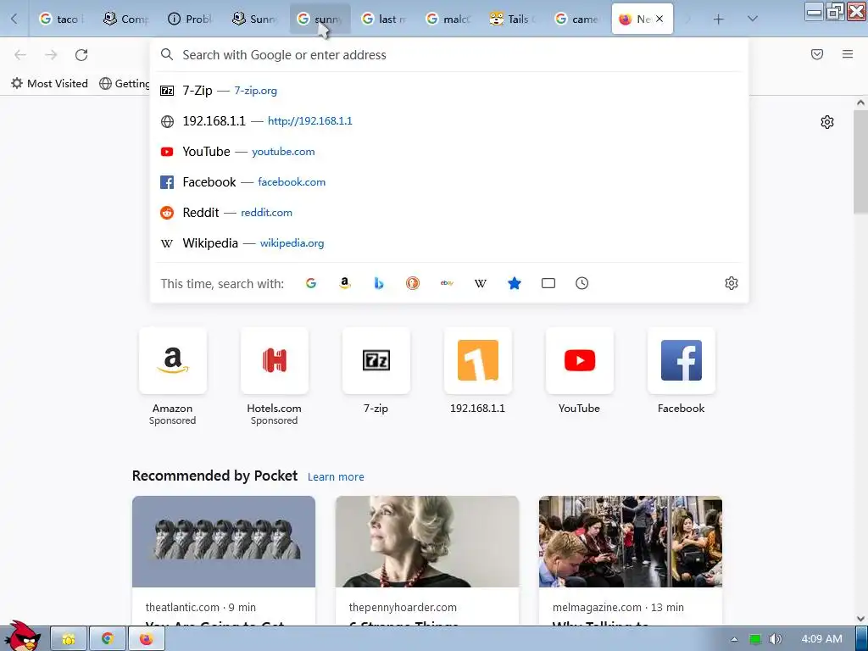Focus the Search or enter address field
This screenshot has width=868, height=651.
pyautogui.click(x=449, y=55)
